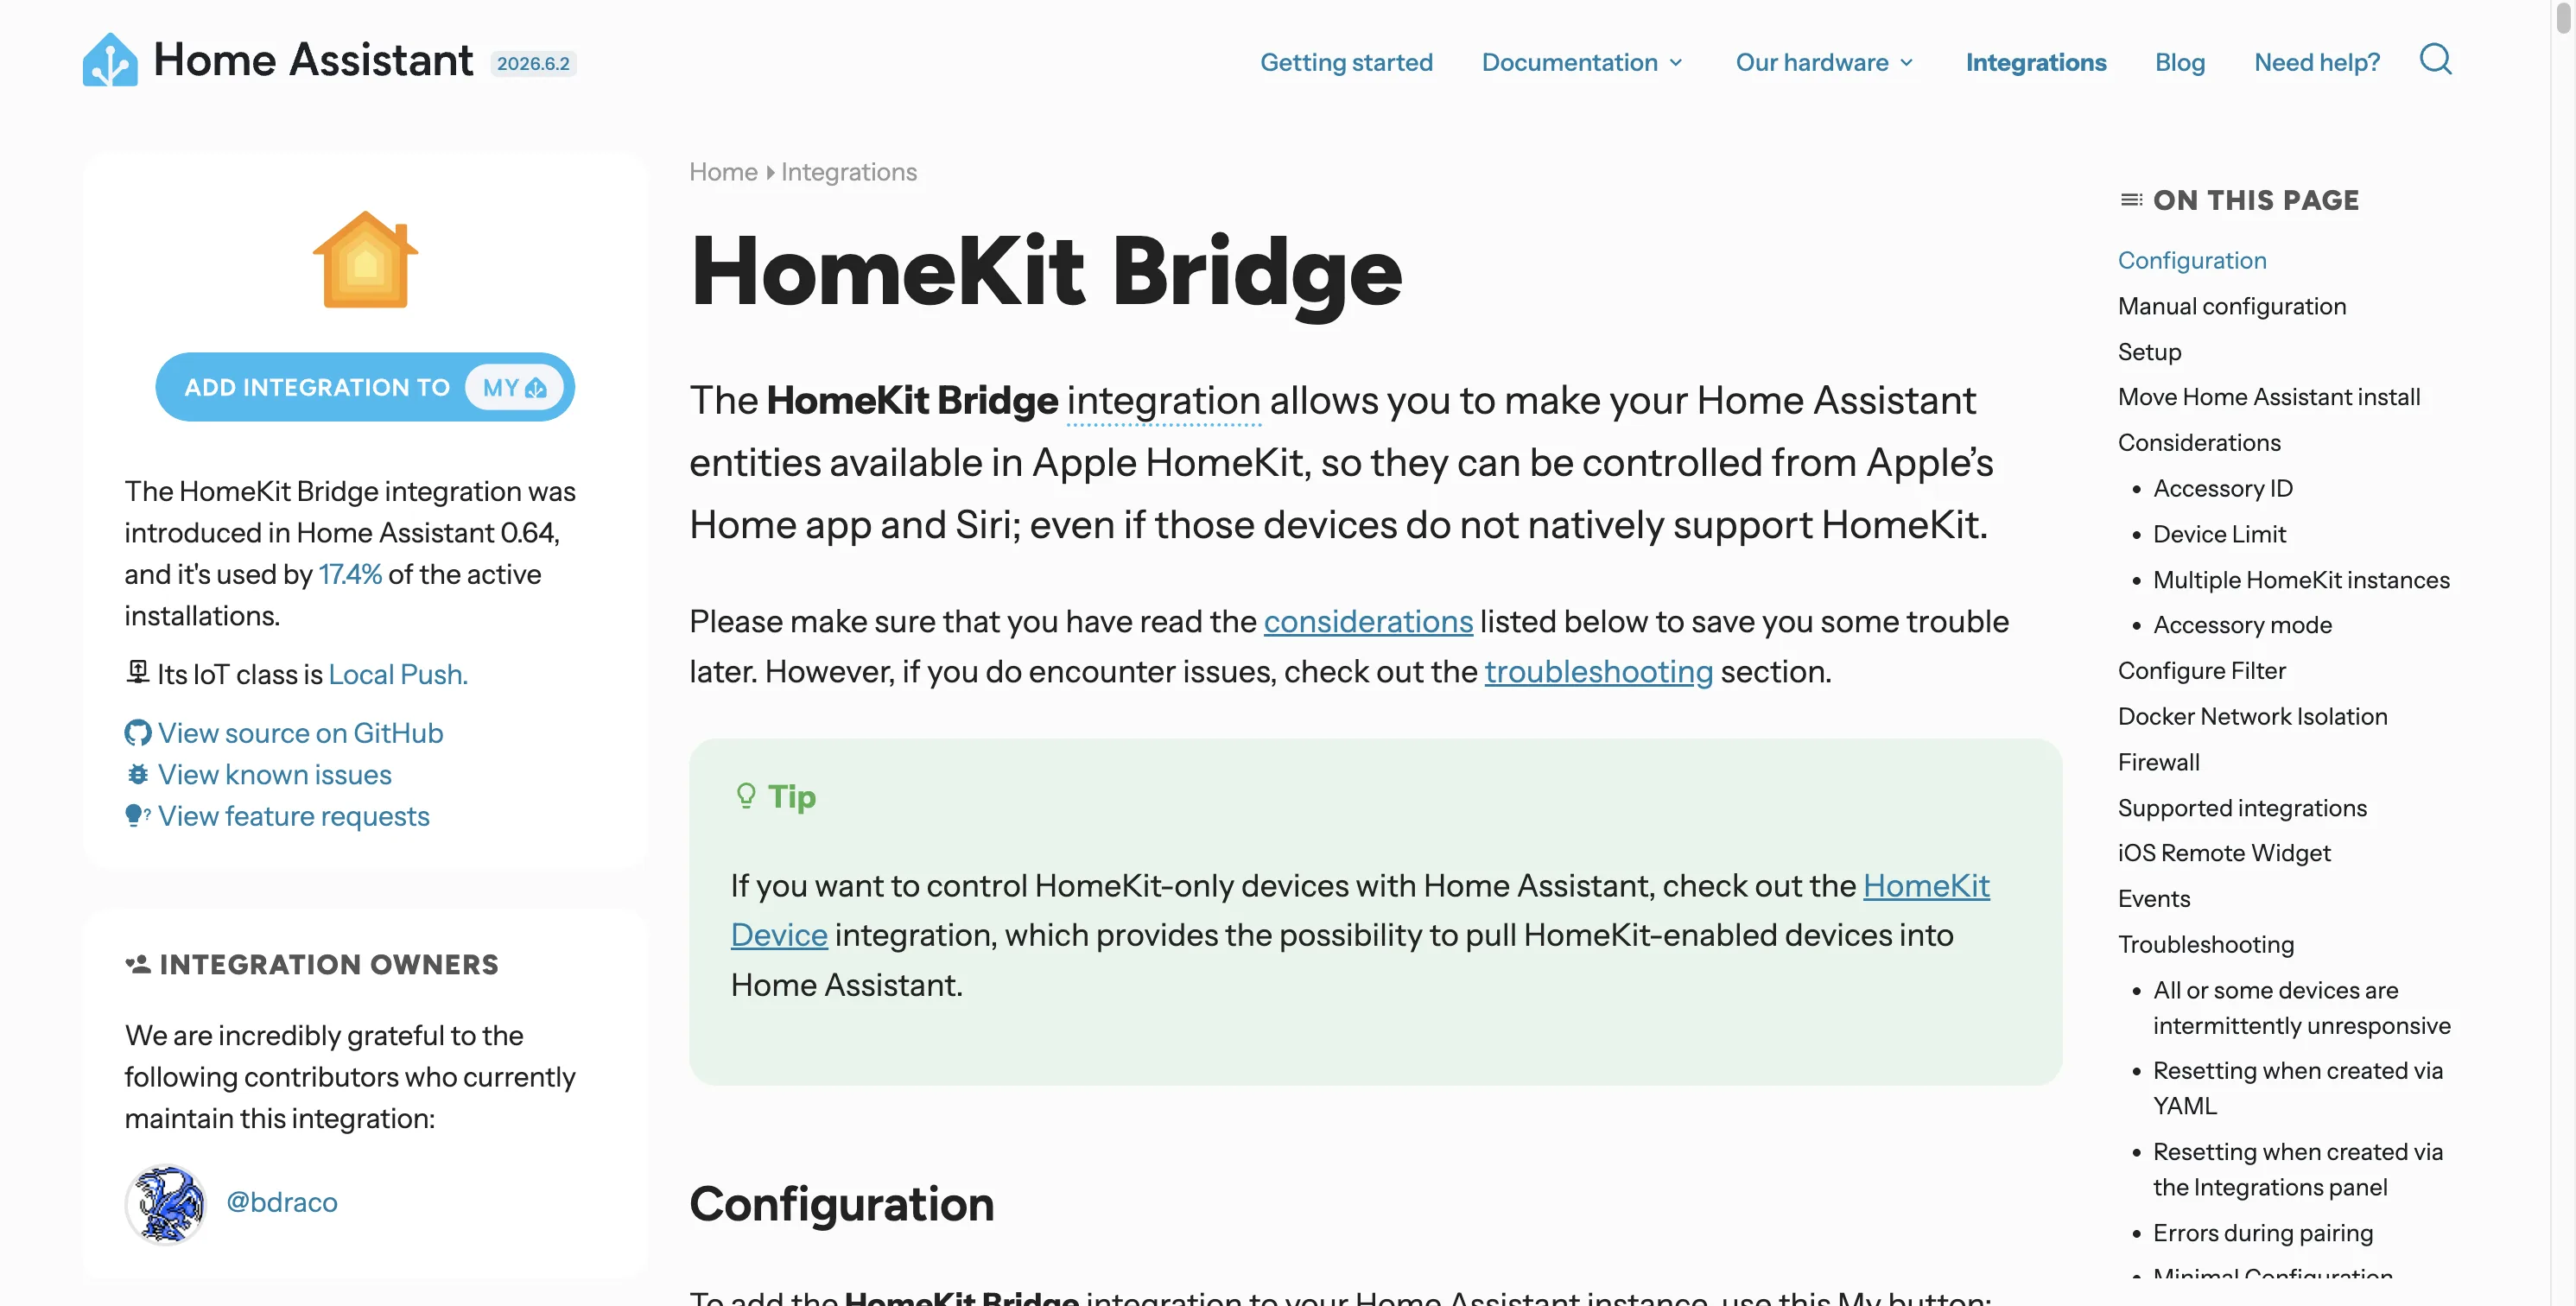Jump to Resetting via Integrations panel entry
2576x1306 pixels.
pos(2297,1169)
